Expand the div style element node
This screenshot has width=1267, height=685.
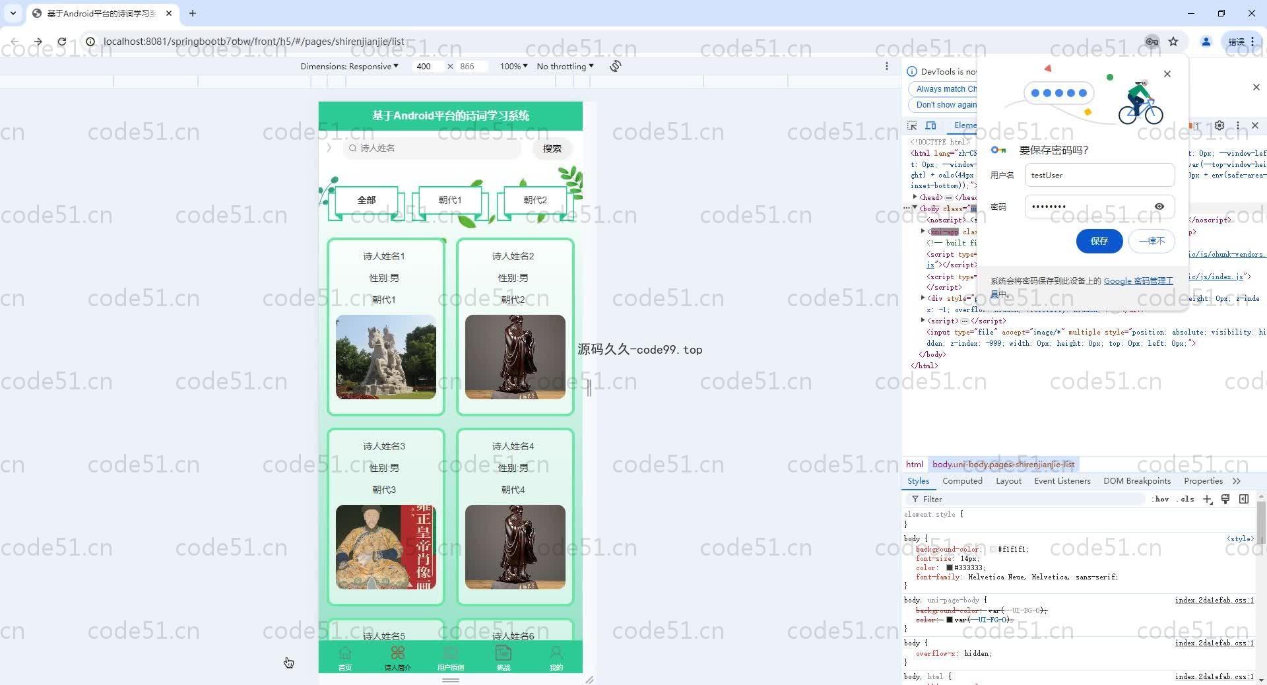click(x=923, y=298)
